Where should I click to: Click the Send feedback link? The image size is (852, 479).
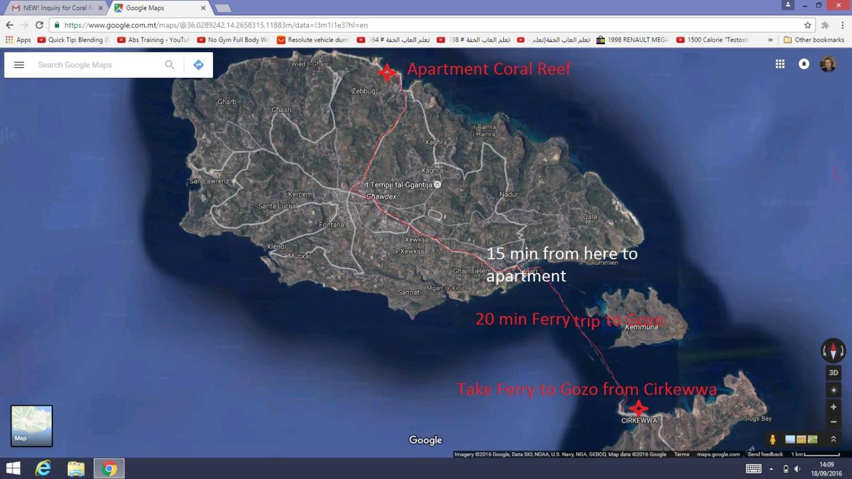(765, 454)
